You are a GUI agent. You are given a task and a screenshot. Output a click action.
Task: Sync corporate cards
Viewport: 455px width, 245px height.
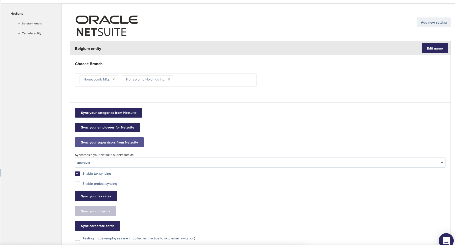(98, 226)
